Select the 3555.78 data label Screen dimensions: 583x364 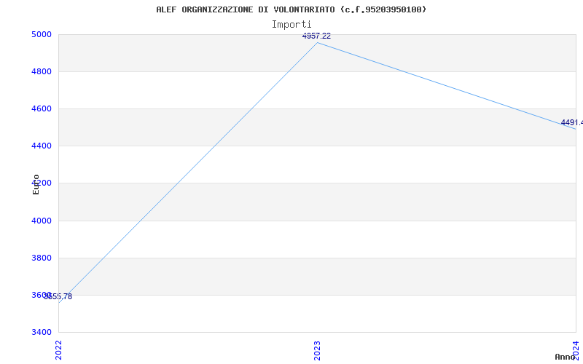pyautogui.click(x=58, y=296)
